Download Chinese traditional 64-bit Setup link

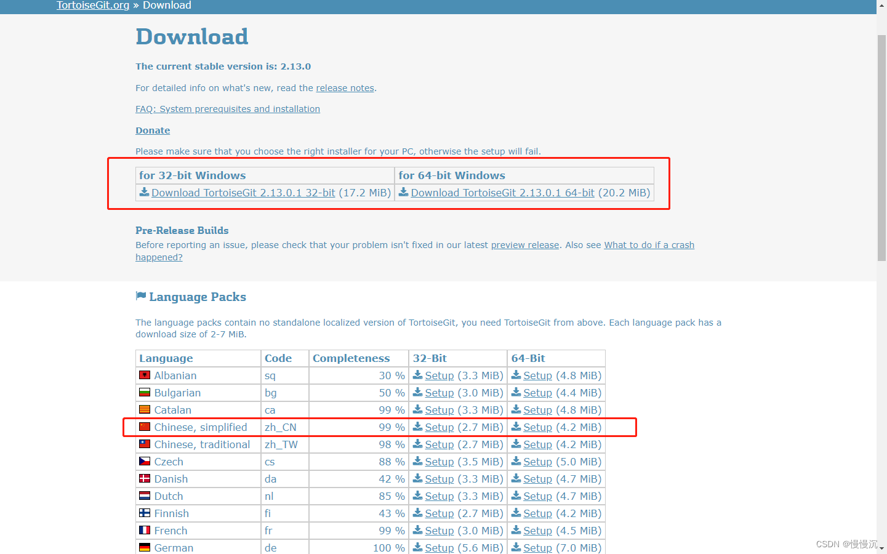537,444
